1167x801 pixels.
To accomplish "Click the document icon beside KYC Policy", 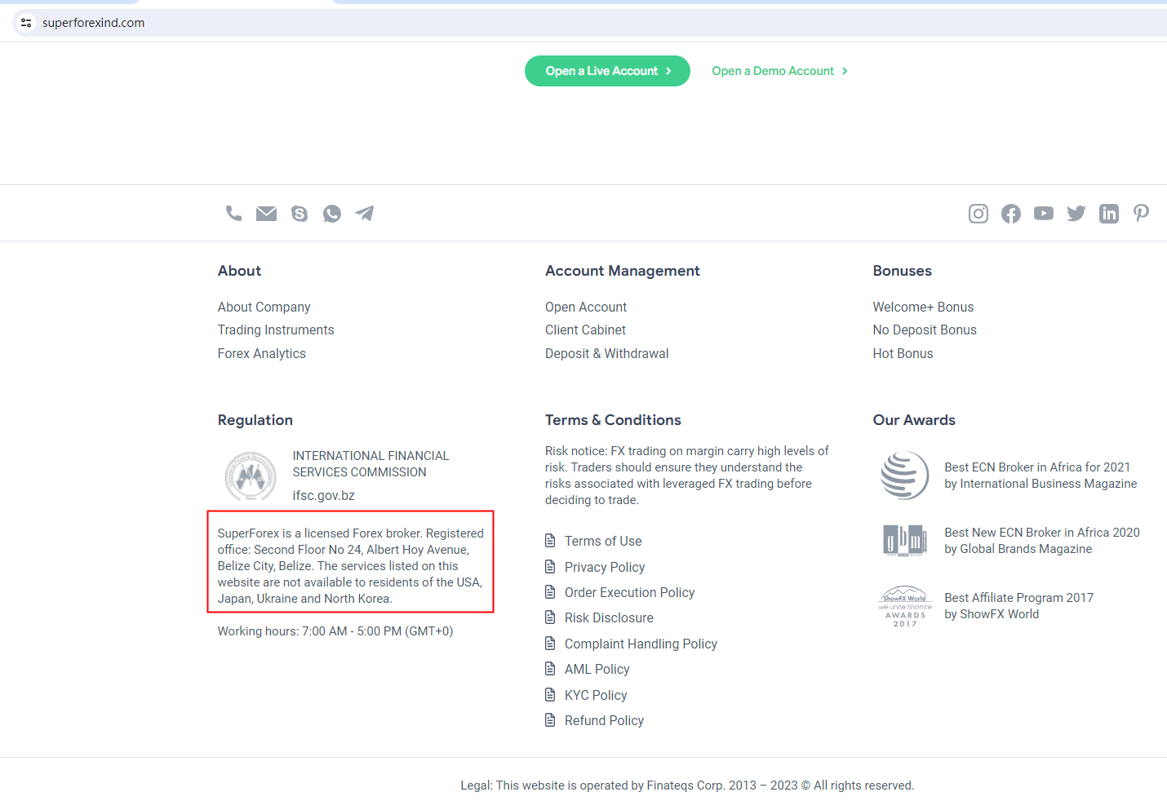I will (x=550, y=695).
